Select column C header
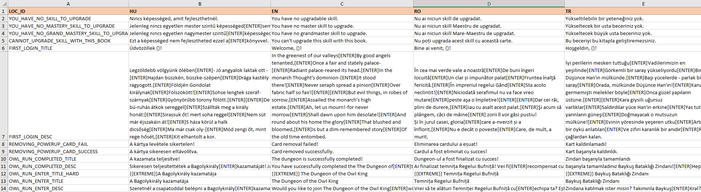The height and width of the screenshot is (192, 701). pos(342,4)
